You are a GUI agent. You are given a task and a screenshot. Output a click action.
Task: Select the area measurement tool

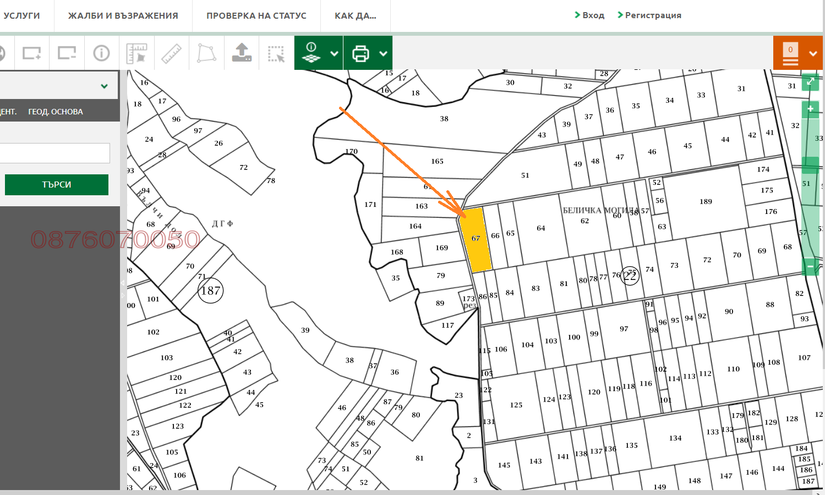point(136,53)
